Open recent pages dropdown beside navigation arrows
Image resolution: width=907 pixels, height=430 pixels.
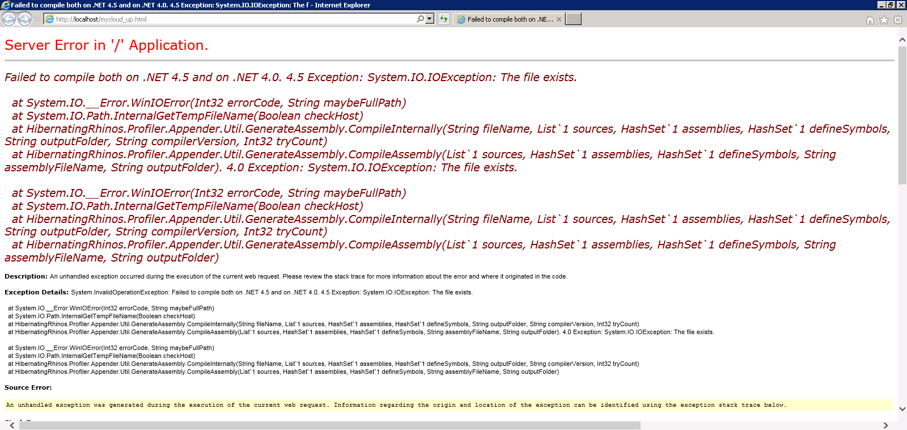pyautogui.click(x=37, y=19)
